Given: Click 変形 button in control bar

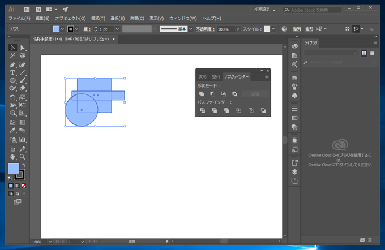Looking at the screenshot, I should (x=309, y=29).
